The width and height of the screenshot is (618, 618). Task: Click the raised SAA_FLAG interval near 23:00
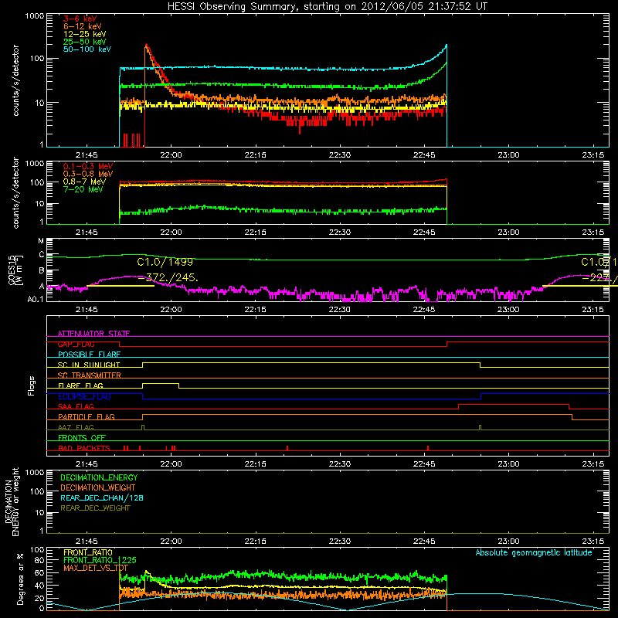point(514,404)
